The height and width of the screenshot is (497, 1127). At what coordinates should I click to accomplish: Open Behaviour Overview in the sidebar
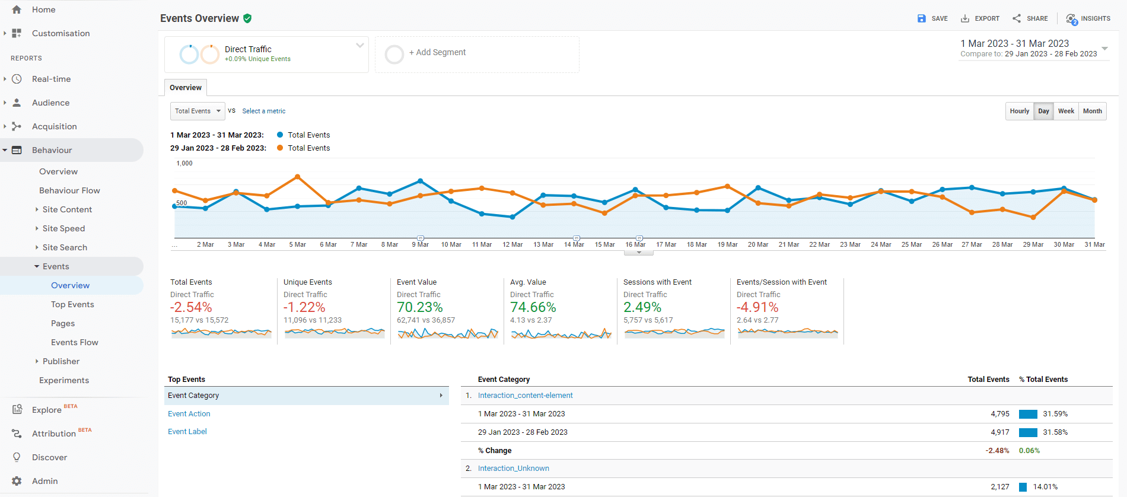[x=58, y=171]
